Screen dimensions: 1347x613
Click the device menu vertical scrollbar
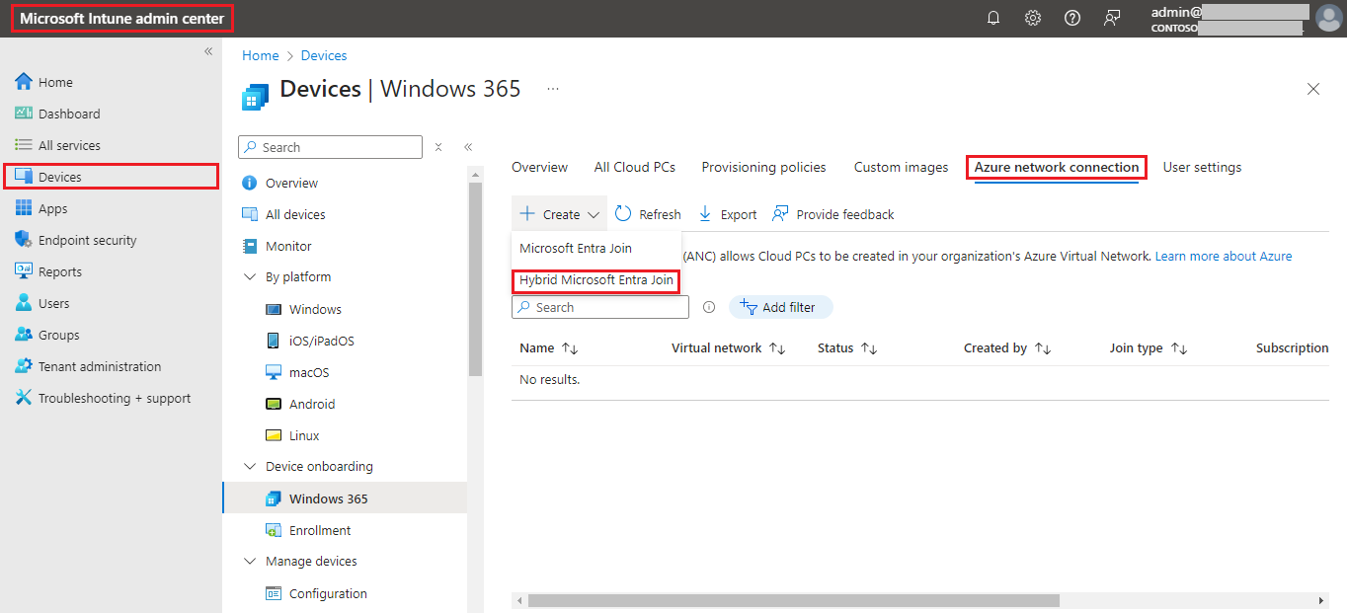[475, 278]
